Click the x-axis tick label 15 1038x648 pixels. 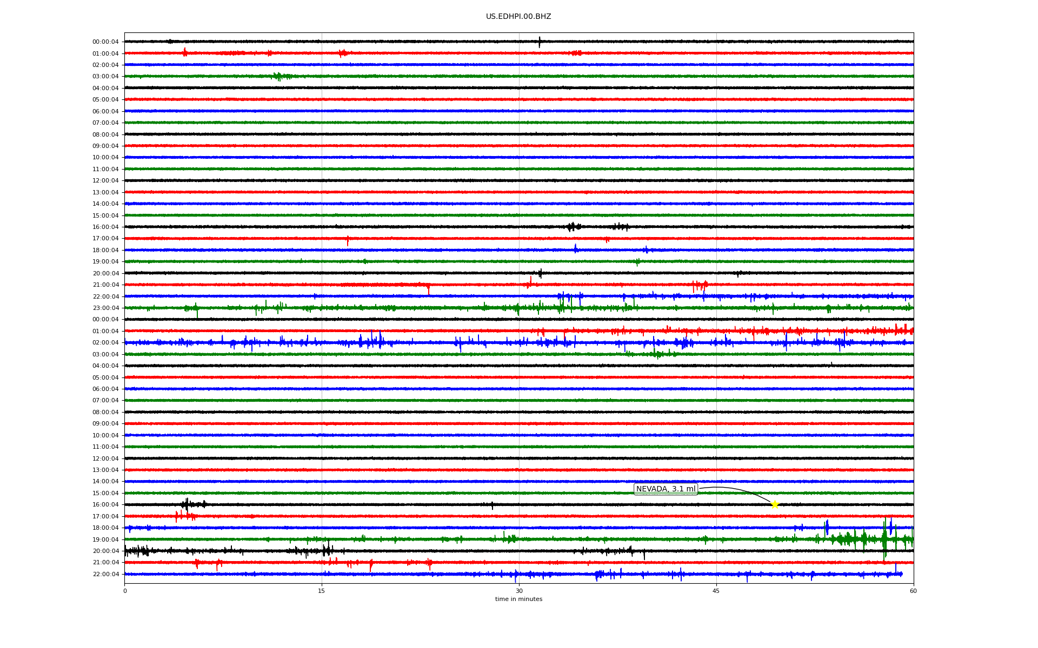tap(322, 591)
